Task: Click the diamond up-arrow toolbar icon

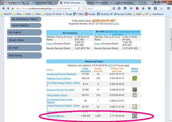Action: tap(161, 8)
